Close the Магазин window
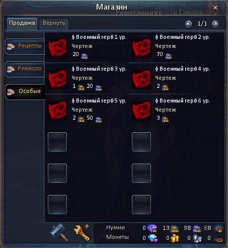This screenshot has width=228, height=248. coord(215,8)
